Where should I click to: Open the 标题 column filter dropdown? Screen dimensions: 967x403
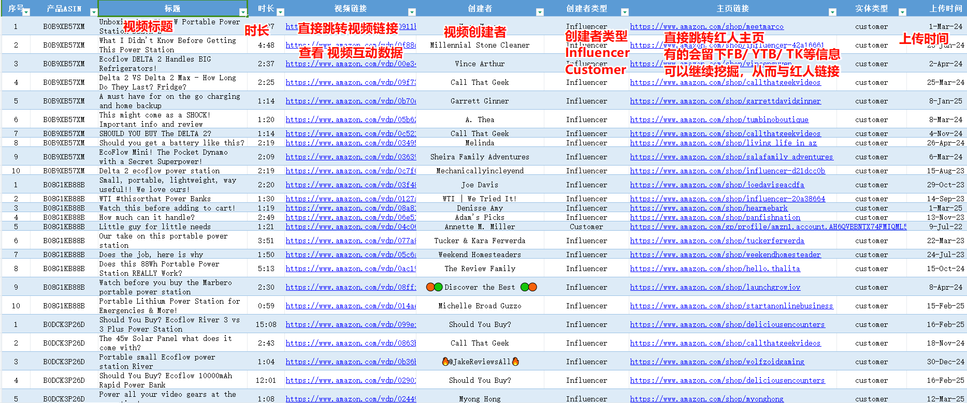[243, 12]
